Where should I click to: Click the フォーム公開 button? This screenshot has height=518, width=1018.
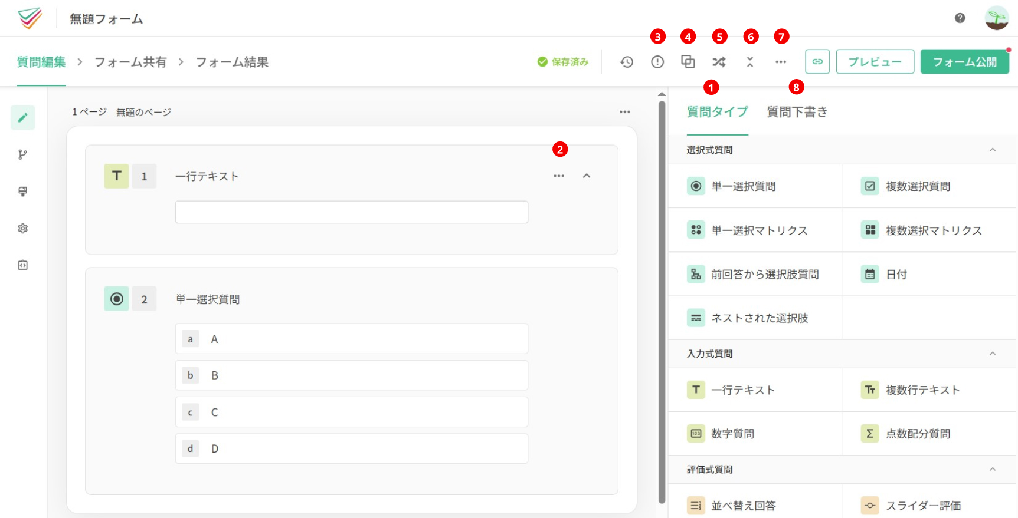(965, 61)
